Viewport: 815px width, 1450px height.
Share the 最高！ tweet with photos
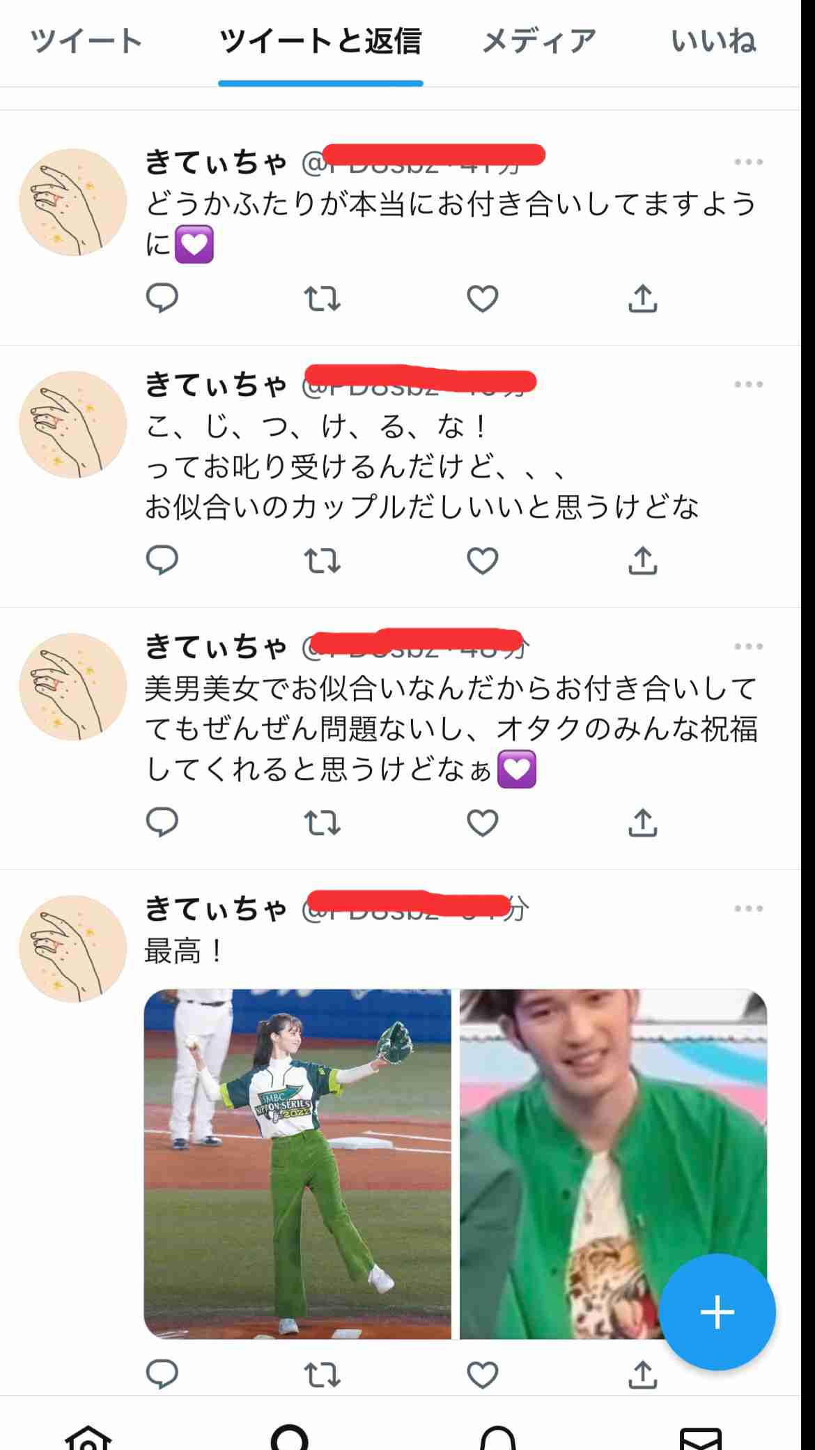pos(643,1374)
